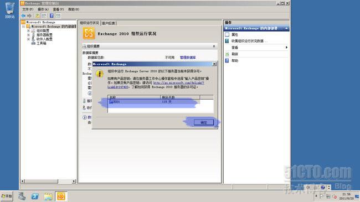The height and width of the screenshot is (202, 360).
Task: Click the network tray icon
Action: [328, 196]
